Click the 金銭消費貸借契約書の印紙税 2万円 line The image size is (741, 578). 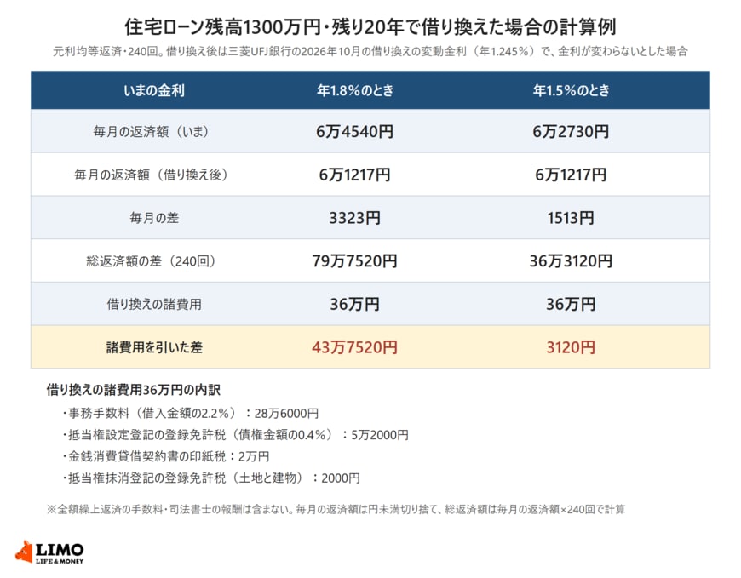(165, 456)
